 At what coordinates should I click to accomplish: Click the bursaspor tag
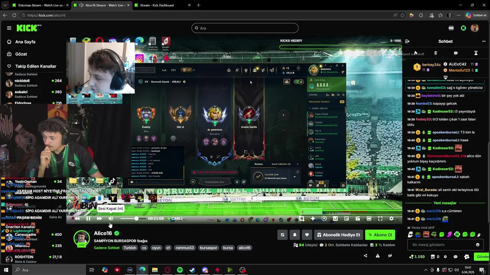(x=209, y=248)
